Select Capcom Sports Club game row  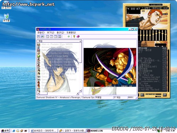59,53
